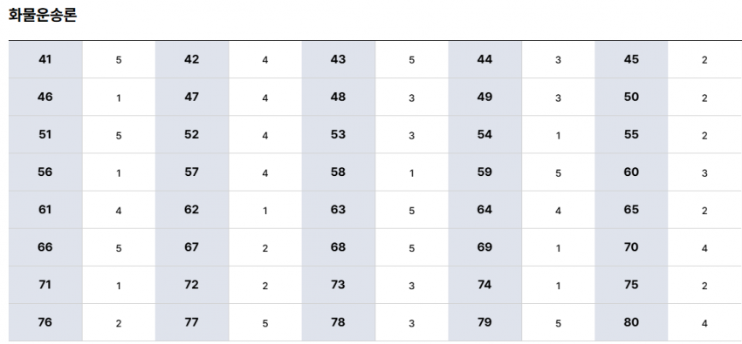The width and height of the screenshot is (742, 344).
Task: Select question number 53 cell
Action: point(339,134)
